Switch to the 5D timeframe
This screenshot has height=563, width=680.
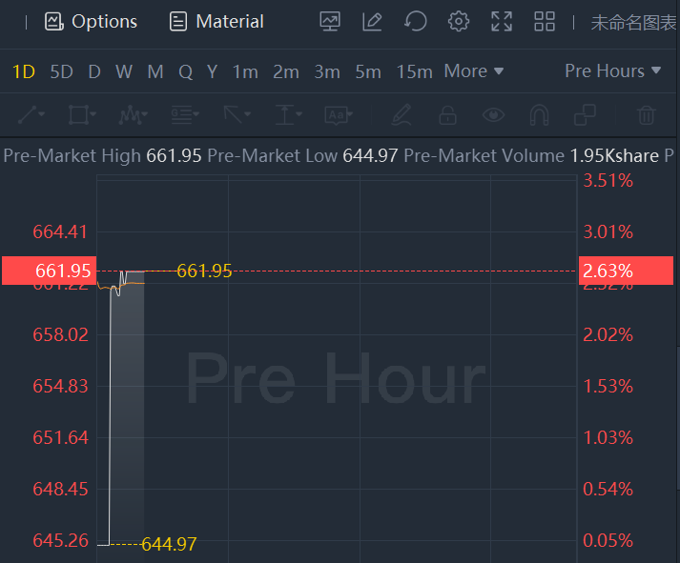61,71
